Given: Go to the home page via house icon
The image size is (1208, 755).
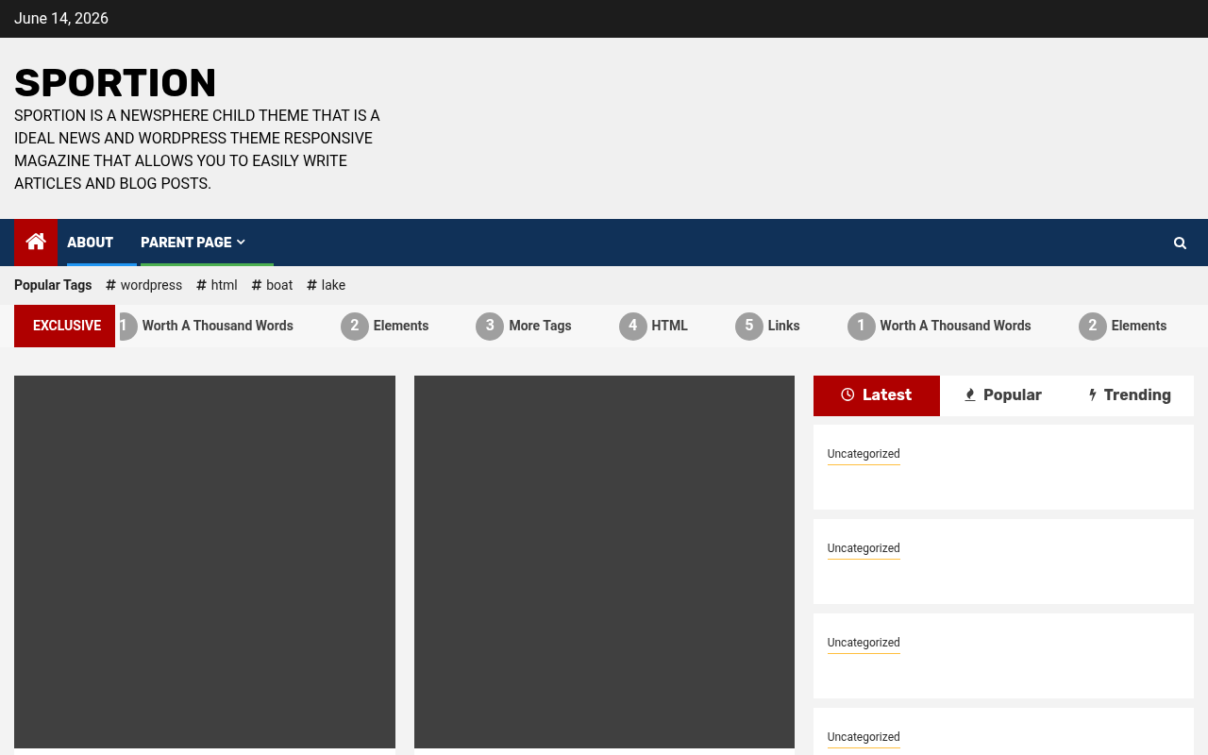Looking at the screenshot, I should coord(36,243).
